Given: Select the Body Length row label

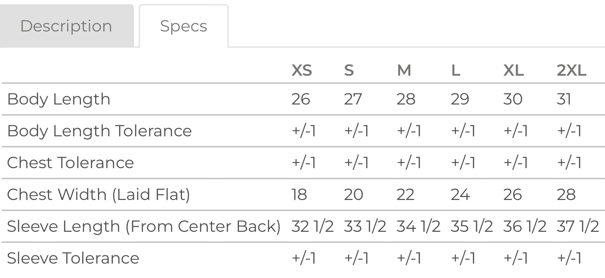Looking at the screenshot, I should (59, 99).
